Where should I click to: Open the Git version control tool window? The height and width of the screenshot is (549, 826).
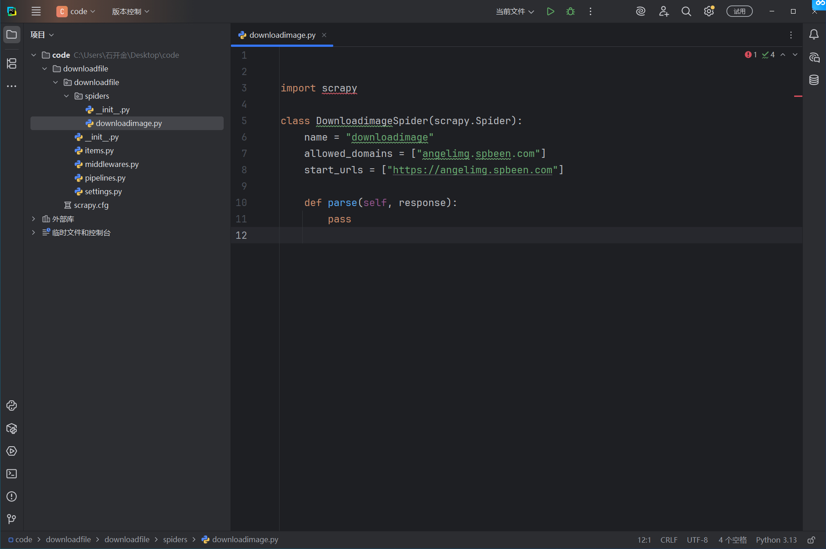point(12,519)
